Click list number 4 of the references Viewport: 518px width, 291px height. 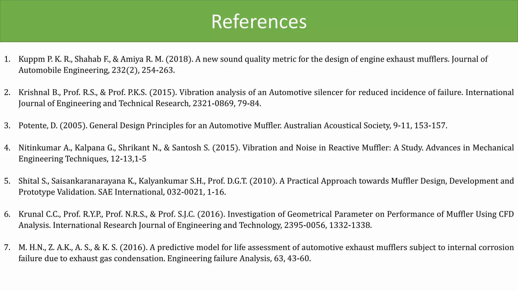(x=7, y=148)
